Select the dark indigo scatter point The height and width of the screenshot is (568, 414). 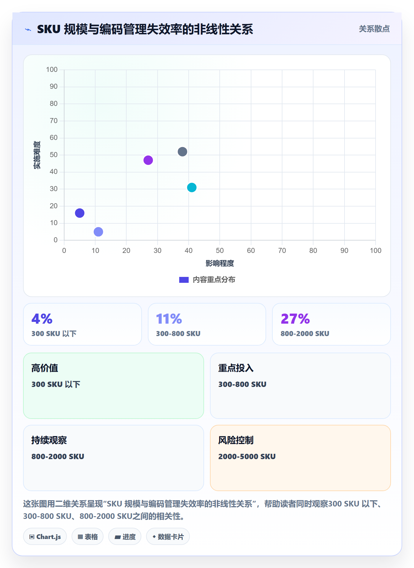coord(80,213)
